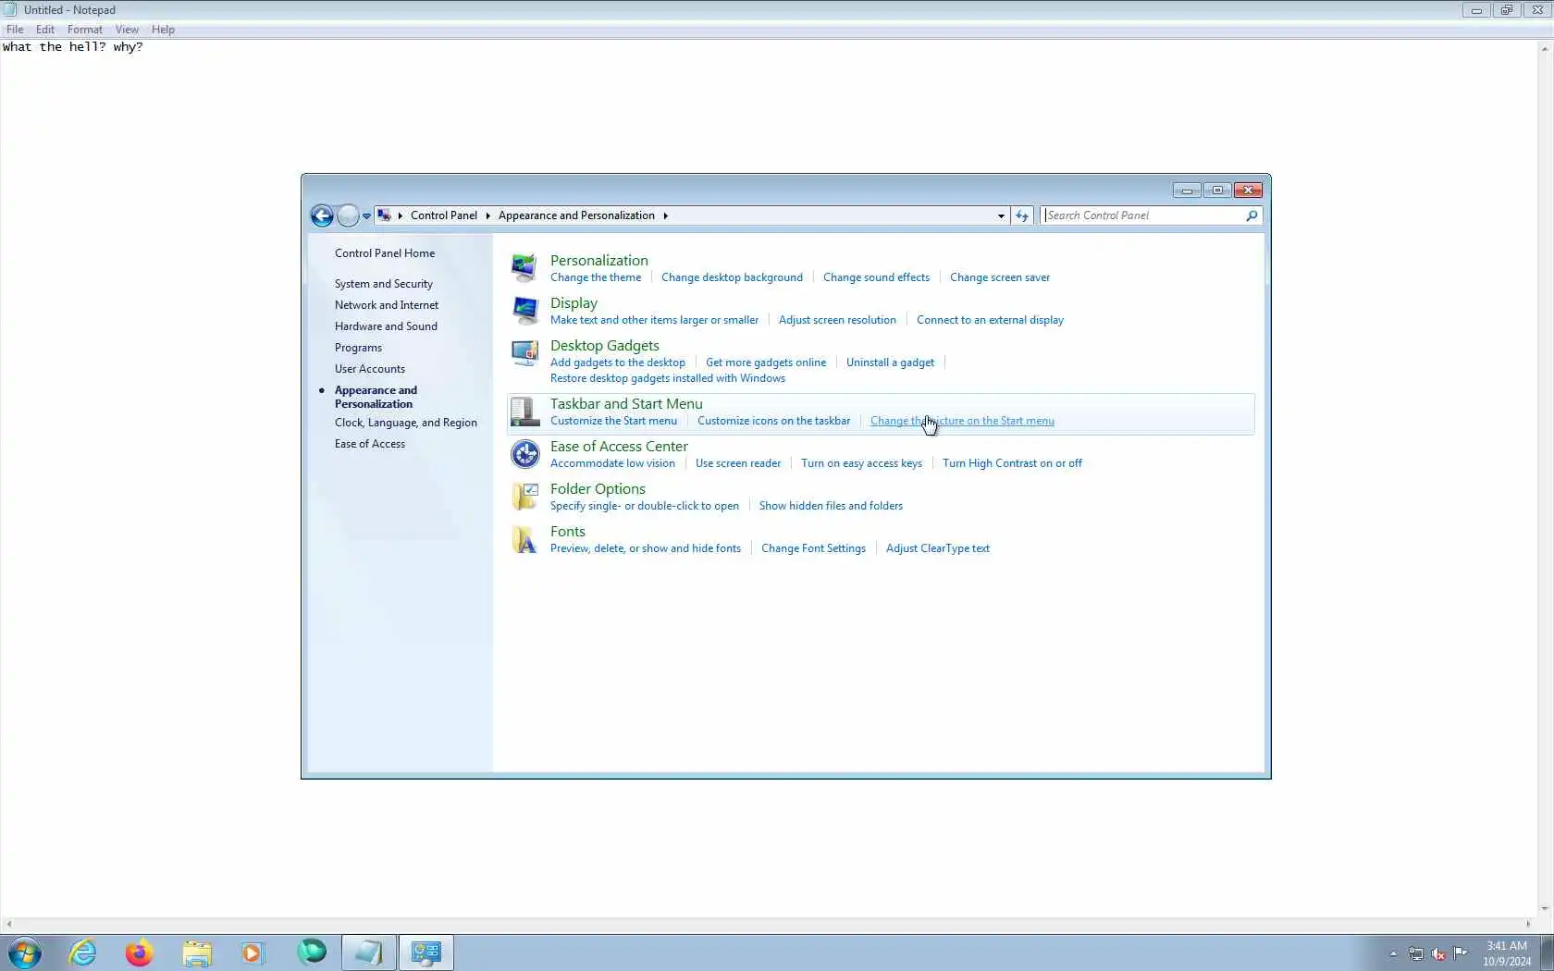Click the Notepad title bar icon
1554x971 pixels.
point(10,10)
